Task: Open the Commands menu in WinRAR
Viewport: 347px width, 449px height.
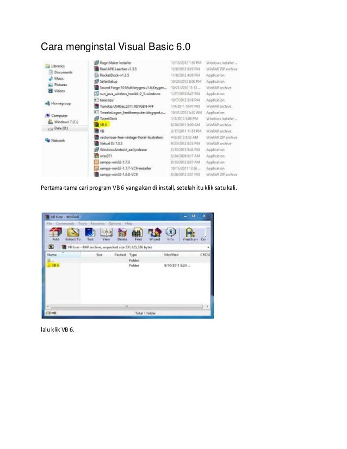Action: point(65,223)
